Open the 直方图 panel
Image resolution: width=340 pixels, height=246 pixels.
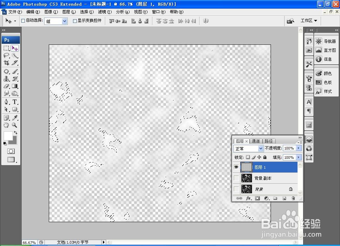(326, 50)
